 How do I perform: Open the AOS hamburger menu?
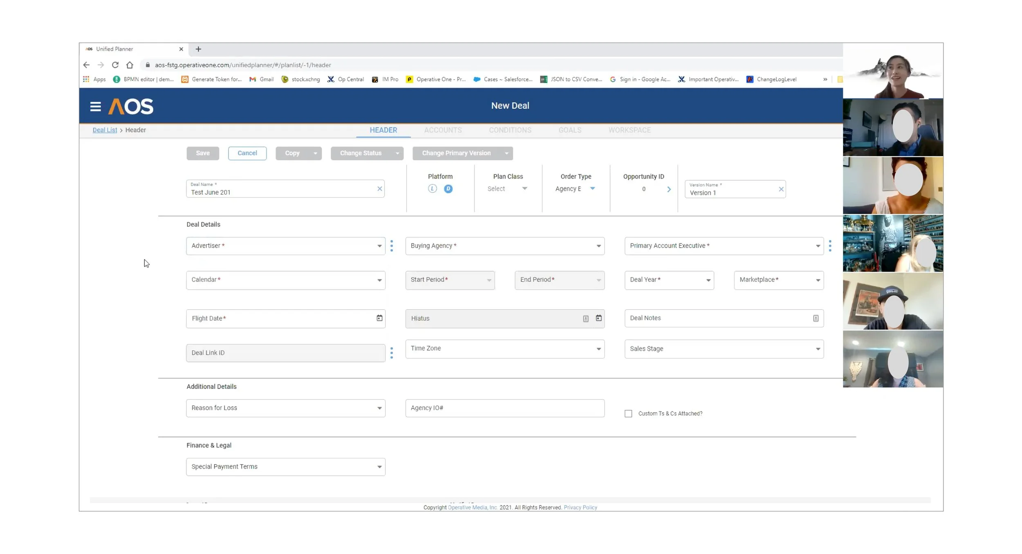tap(95, 107)
